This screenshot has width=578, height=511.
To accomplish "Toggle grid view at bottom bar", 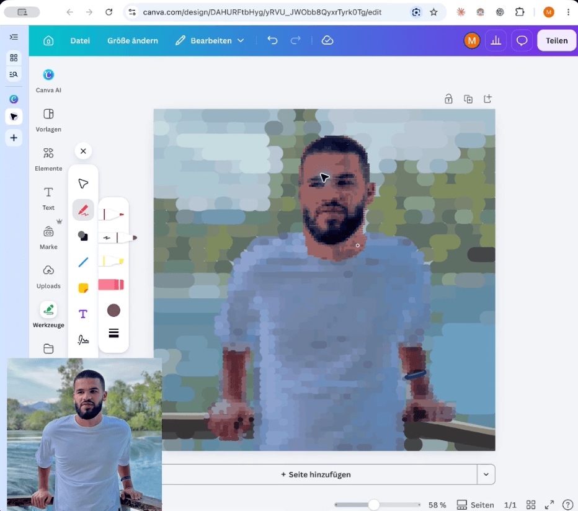I will click(531, 505).
